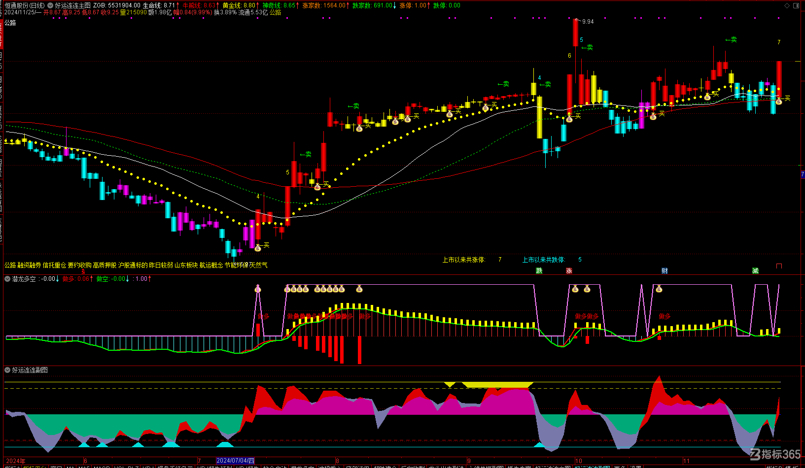The image size is (805, 468).
Task: Open the 设置 bottom tab
Action: click(635, 466)
